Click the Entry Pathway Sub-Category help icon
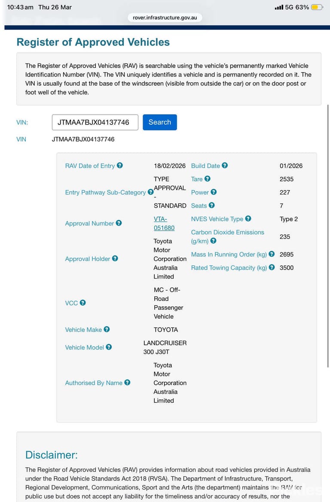Screen dimensions: 330x502 click(150, 192)
